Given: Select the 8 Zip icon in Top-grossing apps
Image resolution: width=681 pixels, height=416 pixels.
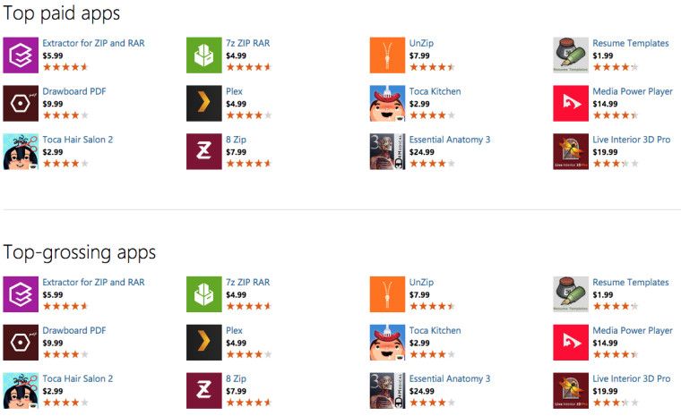Looking at the screenshot, I should coord(203,391).
